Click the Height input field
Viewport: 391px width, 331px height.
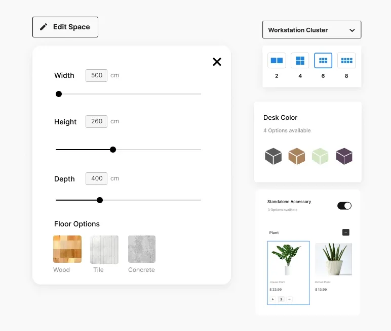(97, 121)
